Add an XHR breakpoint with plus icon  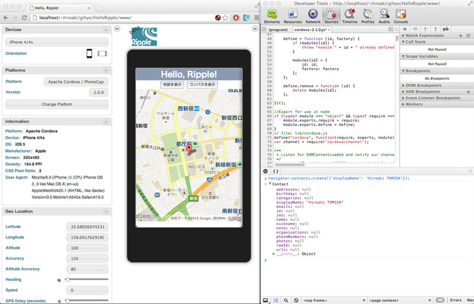(x=468, y=92)
